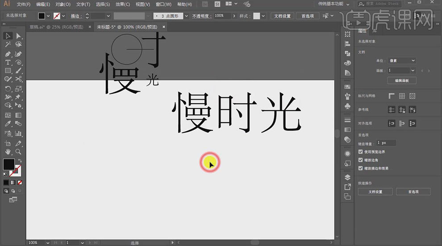
Task: Click the large fill color swatch
Action: point(9,164)
